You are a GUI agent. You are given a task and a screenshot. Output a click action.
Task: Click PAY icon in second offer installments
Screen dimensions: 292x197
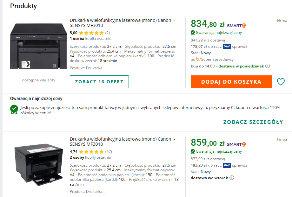click(227, 165)
